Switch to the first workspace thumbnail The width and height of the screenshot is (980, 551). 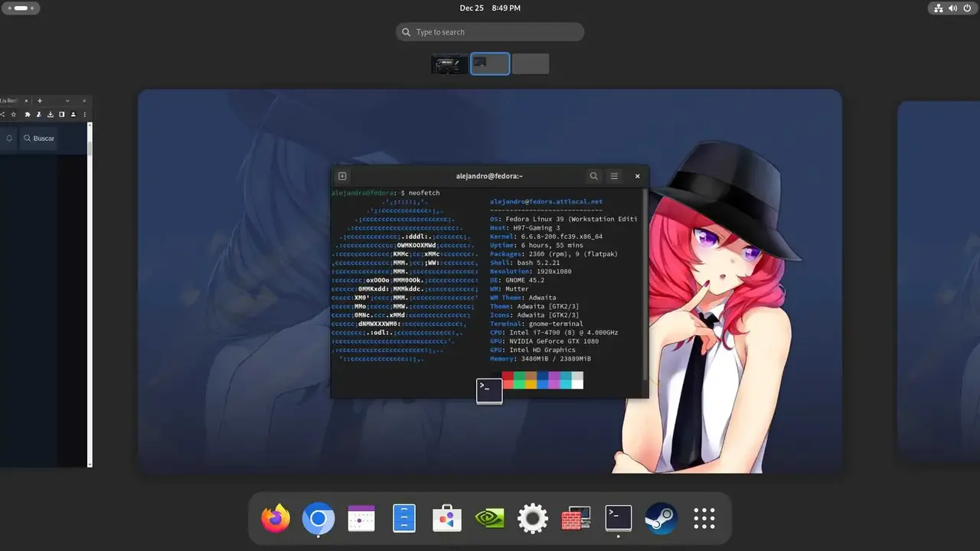pyautogui.click(x=449, y=64)
